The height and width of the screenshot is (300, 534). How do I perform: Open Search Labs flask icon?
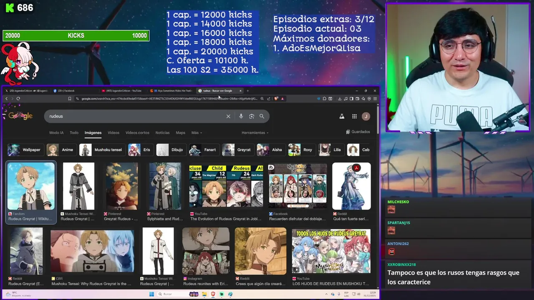coord(342,116)
